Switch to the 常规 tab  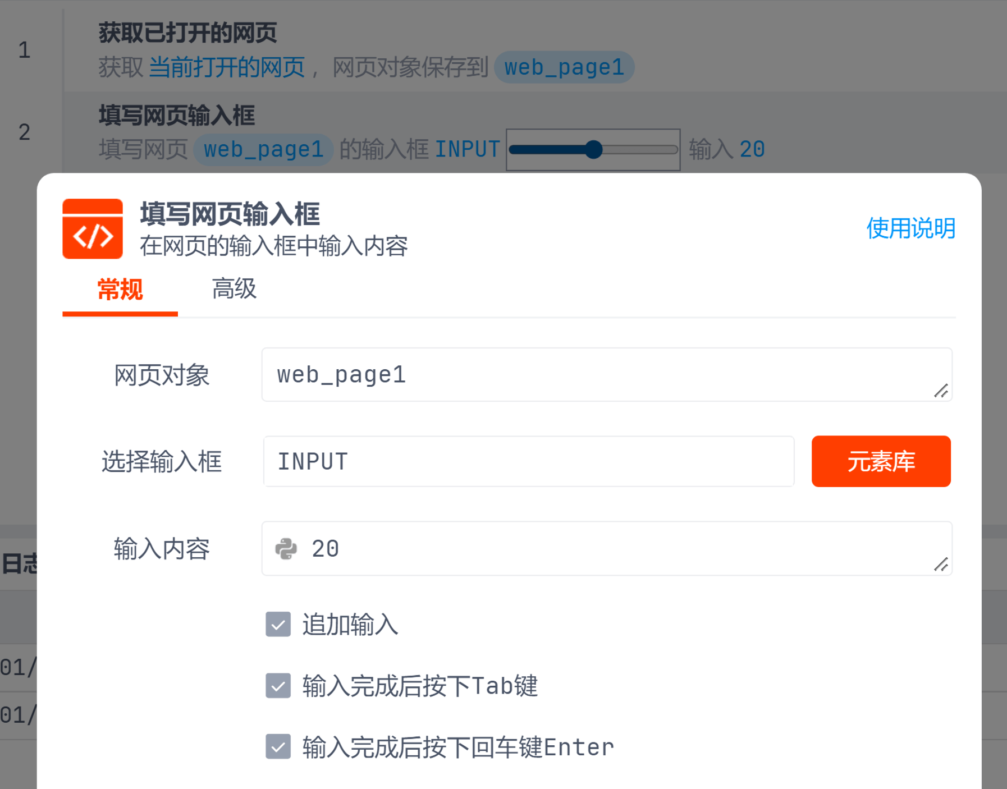pyautogui.click(x=120, y=290)
